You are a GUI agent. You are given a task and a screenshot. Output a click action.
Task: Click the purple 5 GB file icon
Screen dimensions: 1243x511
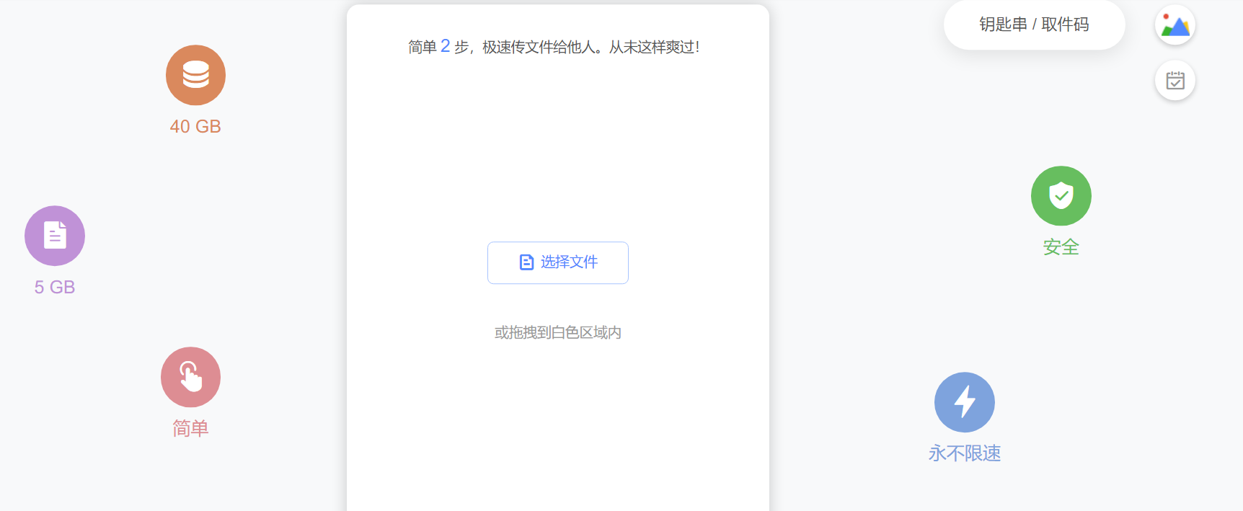coord(55,236)
